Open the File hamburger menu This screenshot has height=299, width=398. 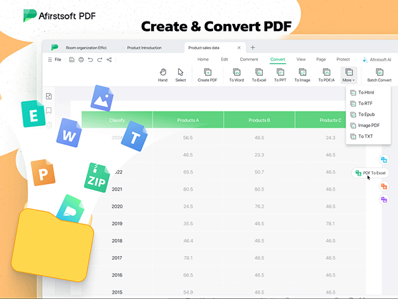point(54,59)
